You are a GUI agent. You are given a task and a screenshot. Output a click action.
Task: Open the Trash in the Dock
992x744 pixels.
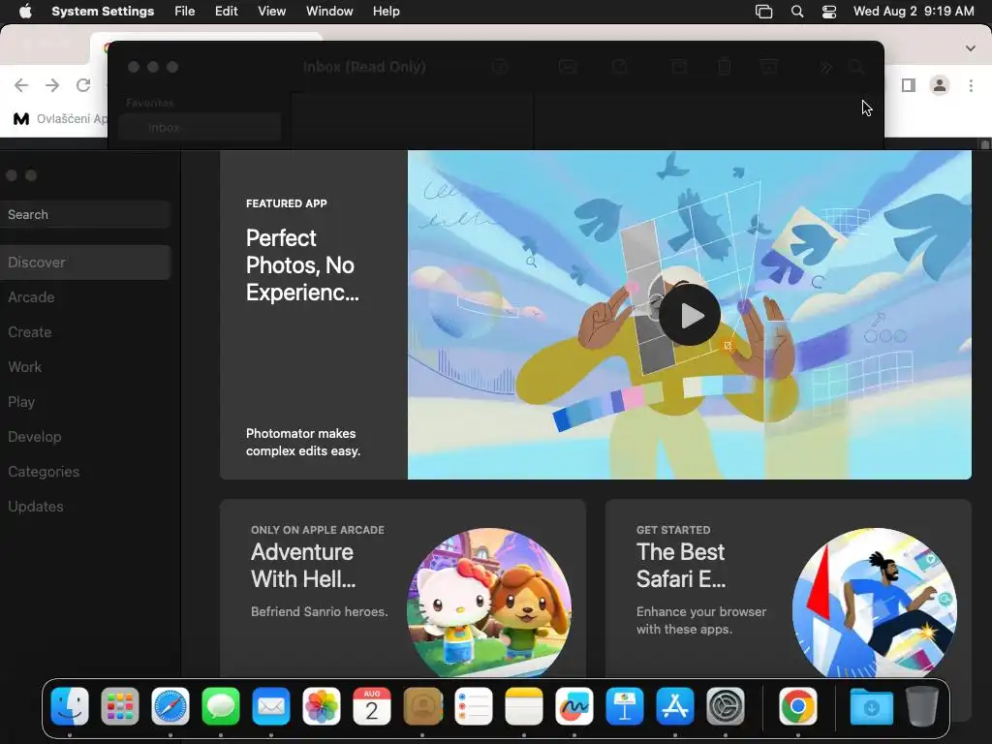[922, 706]
